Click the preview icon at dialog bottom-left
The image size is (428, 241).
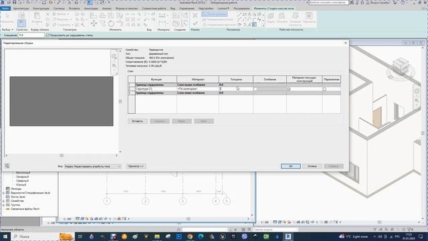7,166
